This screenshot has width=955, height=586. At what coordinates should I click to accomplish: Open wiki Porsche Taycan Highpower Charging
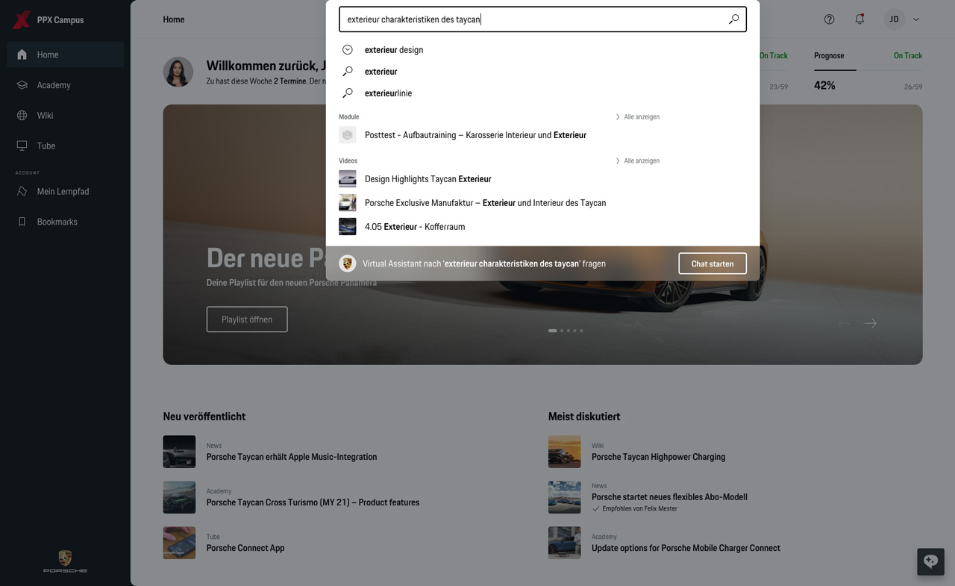click(658, 457)
